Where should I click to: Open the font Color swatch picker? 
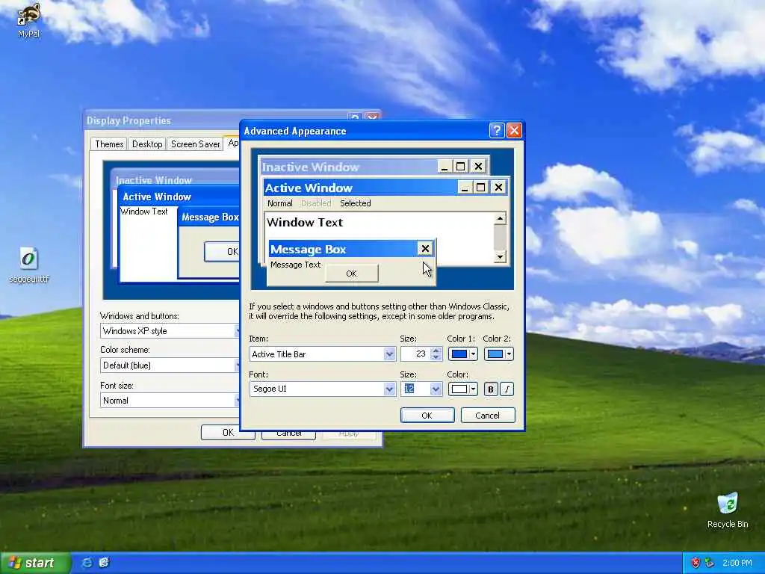click(462, 389)
